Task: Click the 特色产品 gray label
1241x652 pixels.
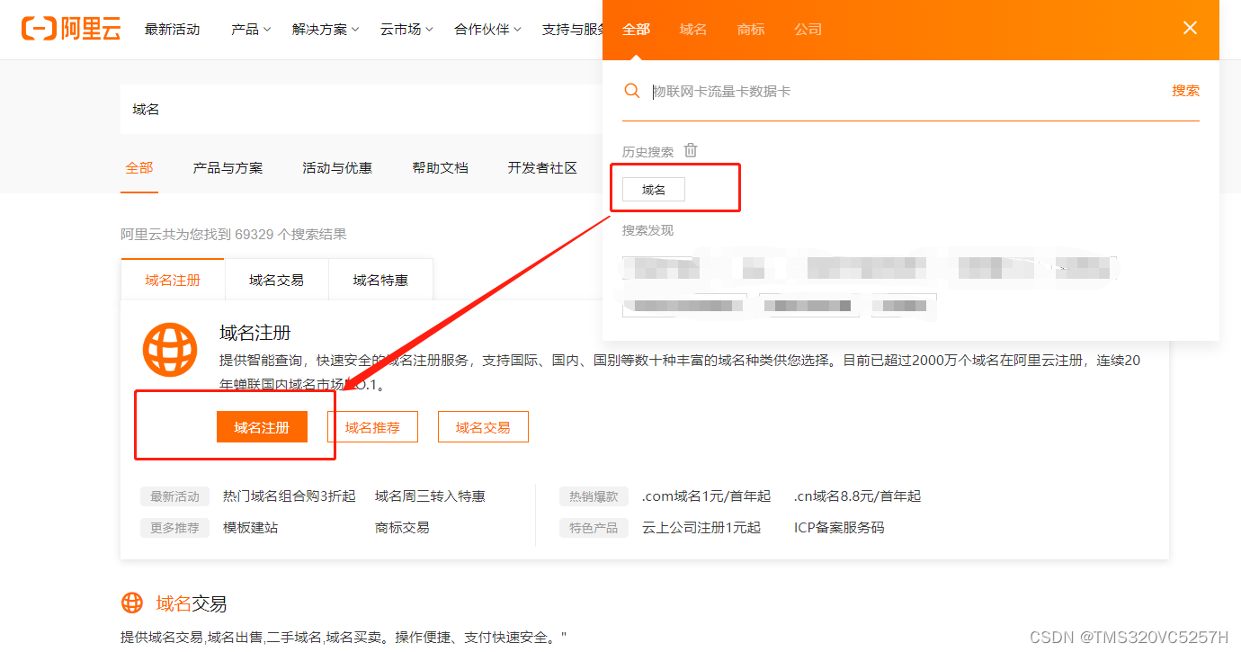Action: [594, 528]
